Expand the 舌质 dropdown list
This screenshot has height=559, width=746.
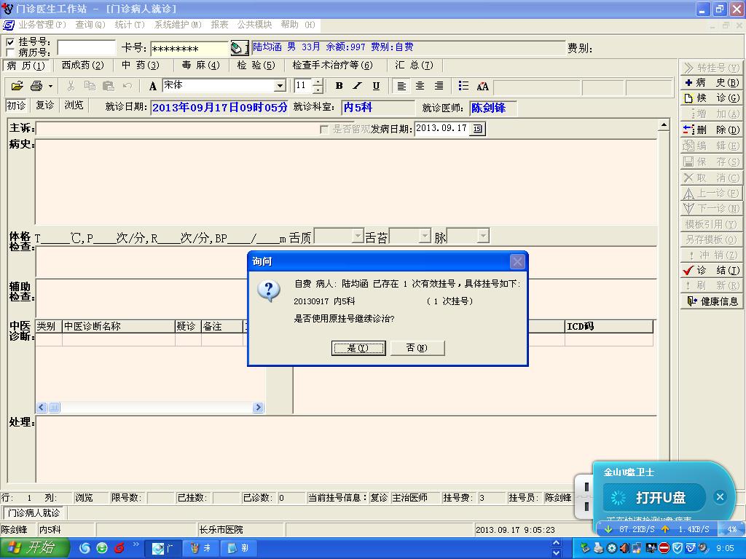357,236
